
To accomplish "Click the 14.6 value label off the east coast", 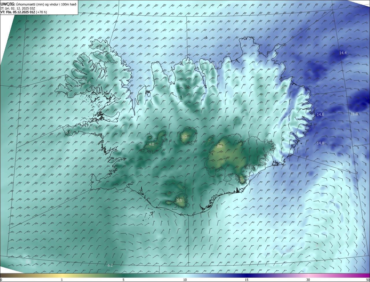I will [x=320, y=115].
